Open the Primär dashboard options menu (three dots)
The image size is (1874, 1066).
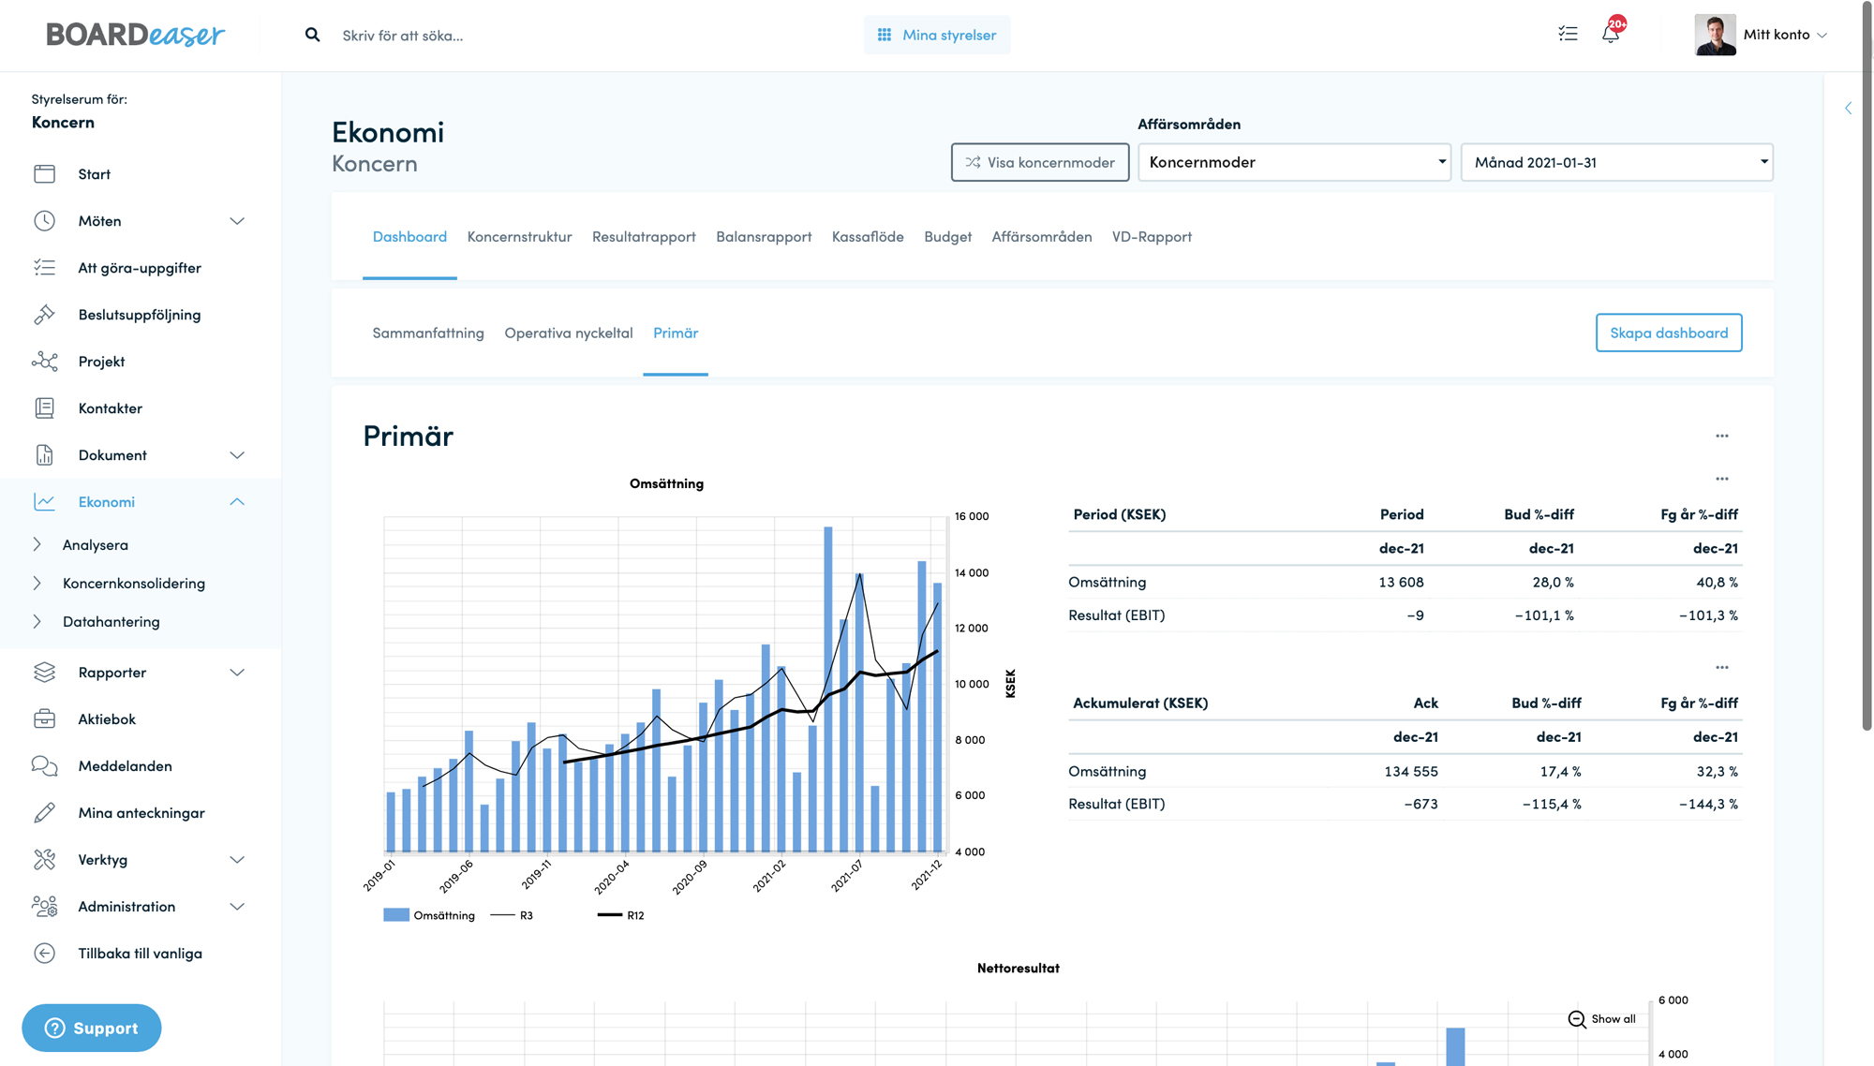[x=1722, y=436]
